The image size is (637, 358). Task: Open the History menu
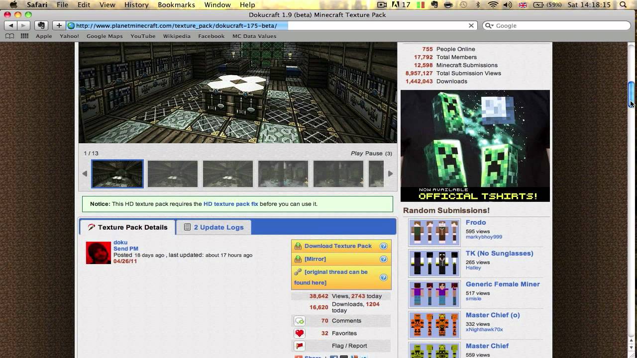coord(136,5)
